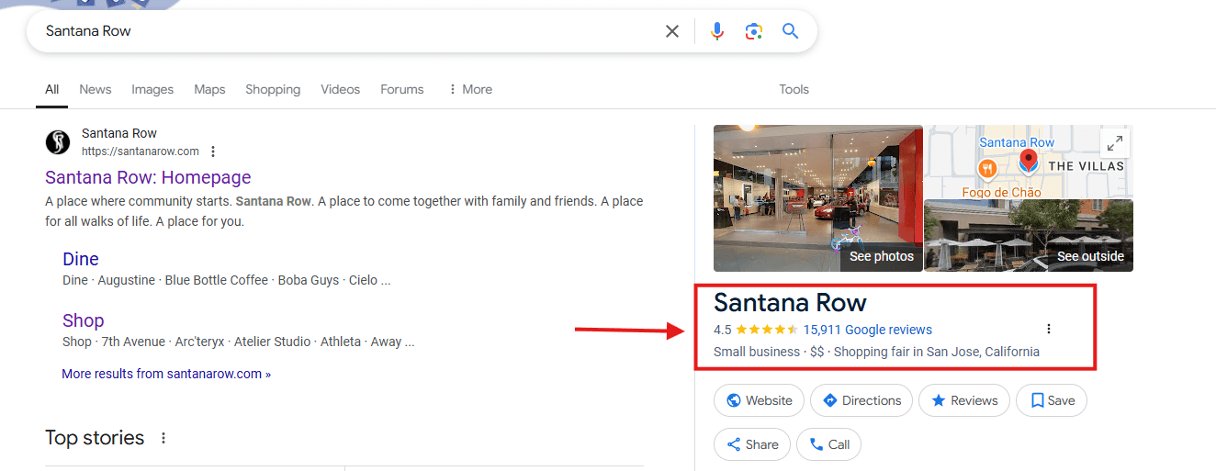Click "Small business · $$ · Shopping fair" description
This screenshot has width=1216, height=471.
[876, 352]
